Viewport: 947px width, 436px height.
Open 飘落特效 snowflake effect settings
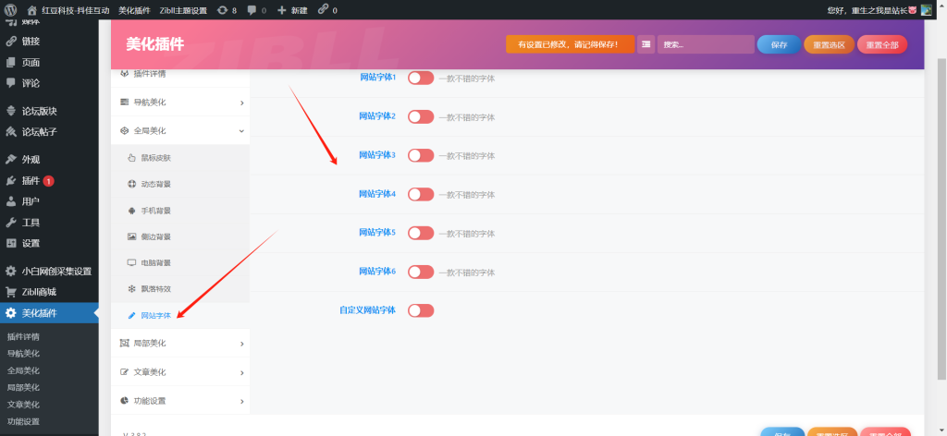tap(155, 289)
